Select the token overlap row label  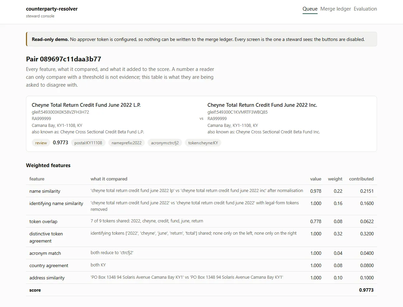tap(43, 221)
